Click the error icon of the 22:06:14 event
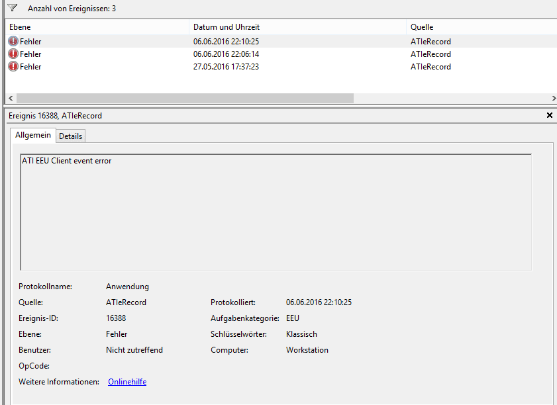This screenshot has width=557, height=405. [x=13, y=54]
